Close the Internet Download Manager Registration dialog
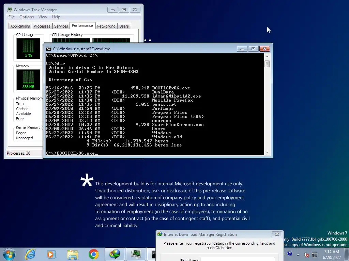Viewport: 349px width, 261px height. tap(277, 234)
